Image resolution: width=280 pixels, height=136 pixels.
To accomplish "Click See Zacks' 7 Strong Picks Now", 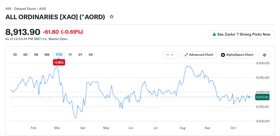I will tap(241, 34).
